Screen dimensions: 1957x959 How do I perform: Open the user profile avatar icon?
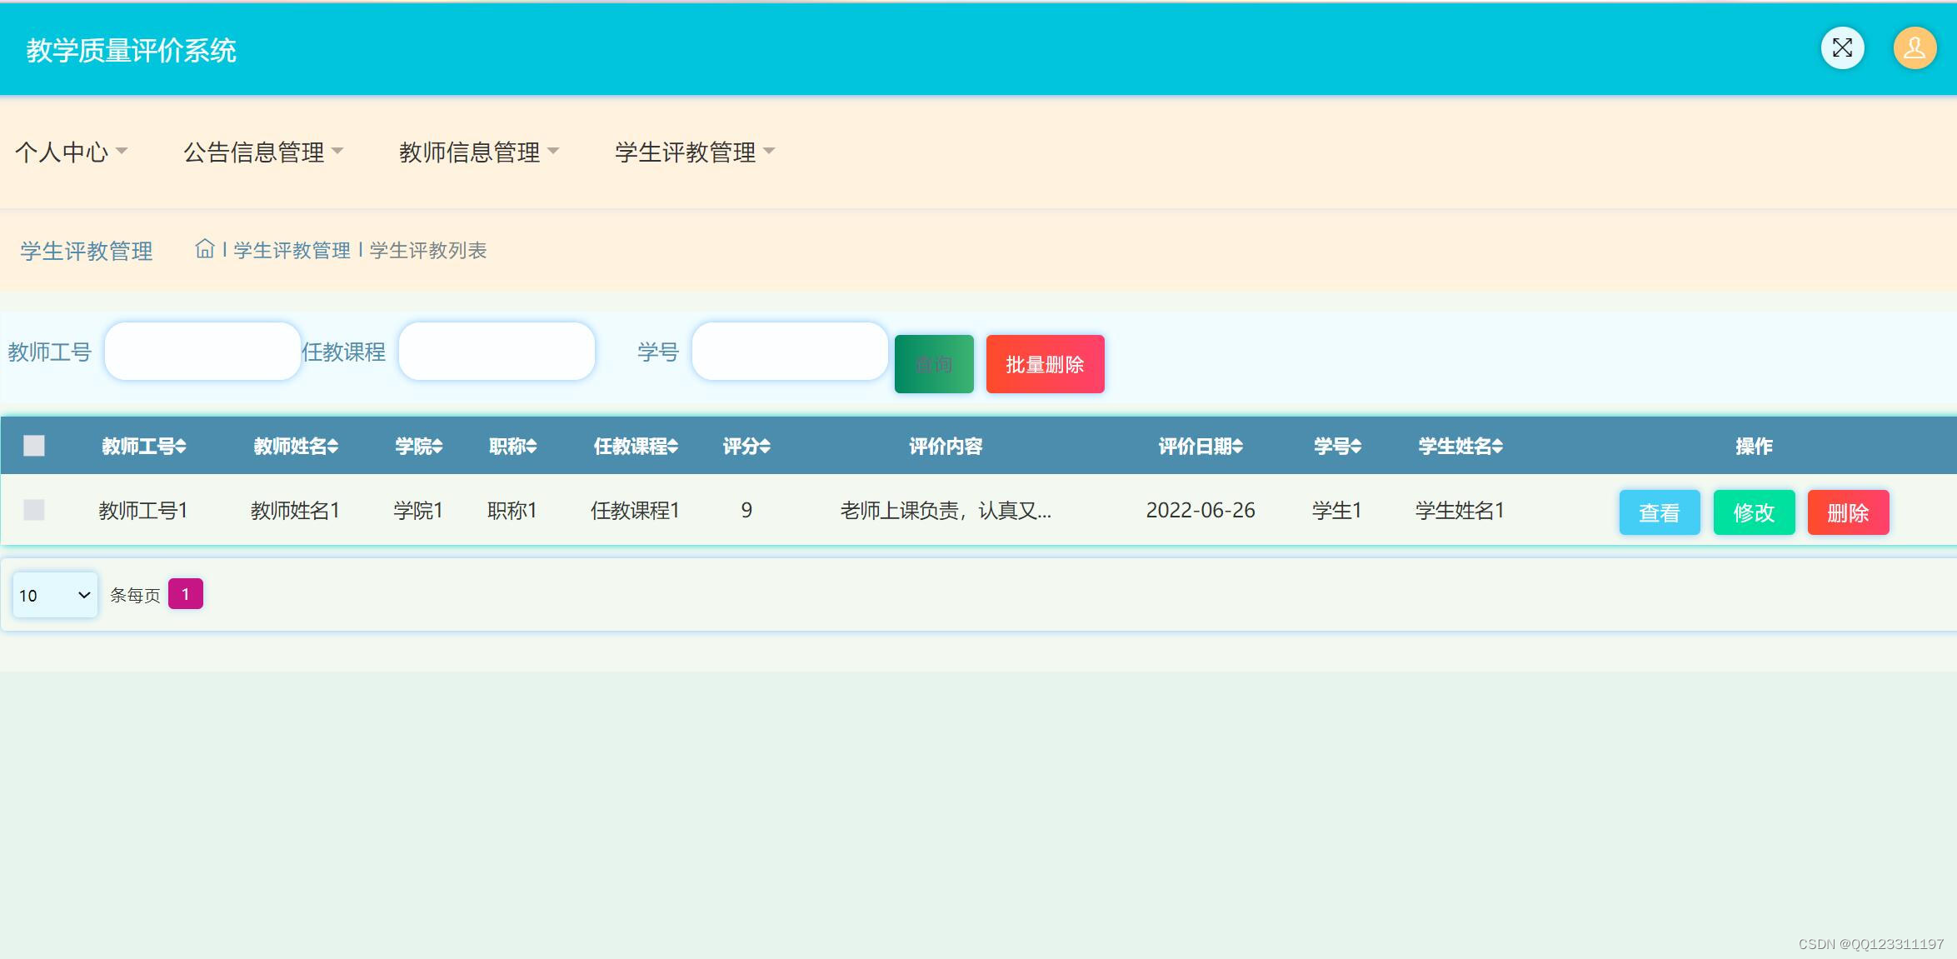click(1915, 48)
